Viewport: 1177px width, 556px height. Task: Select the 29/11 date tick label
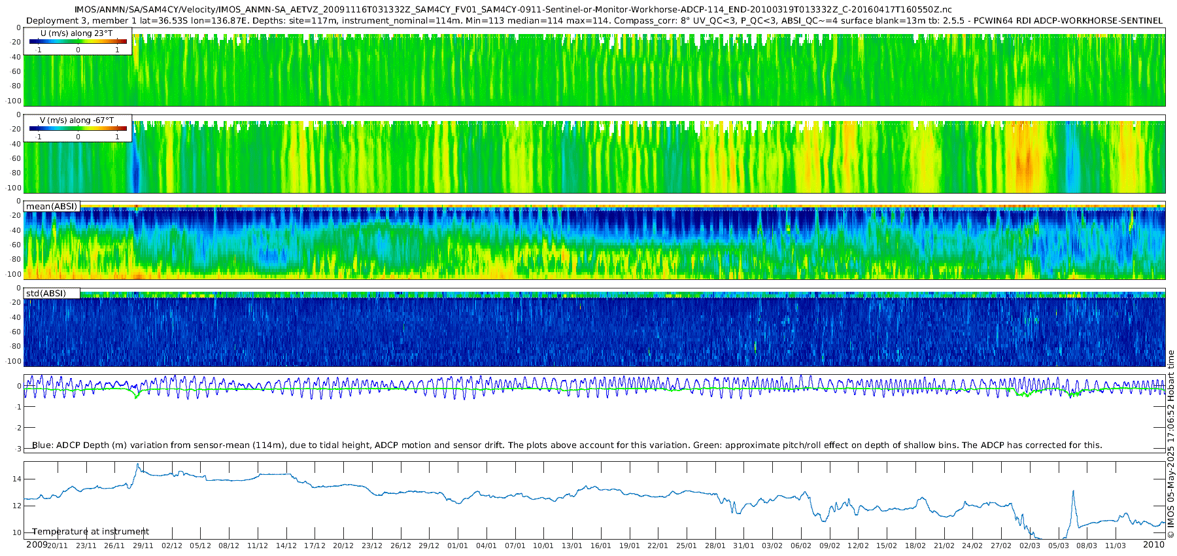pos(143,546)
